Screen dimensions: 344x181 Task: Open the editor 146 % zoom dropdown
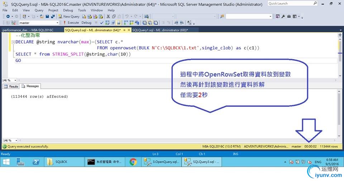tap(15, 80)
